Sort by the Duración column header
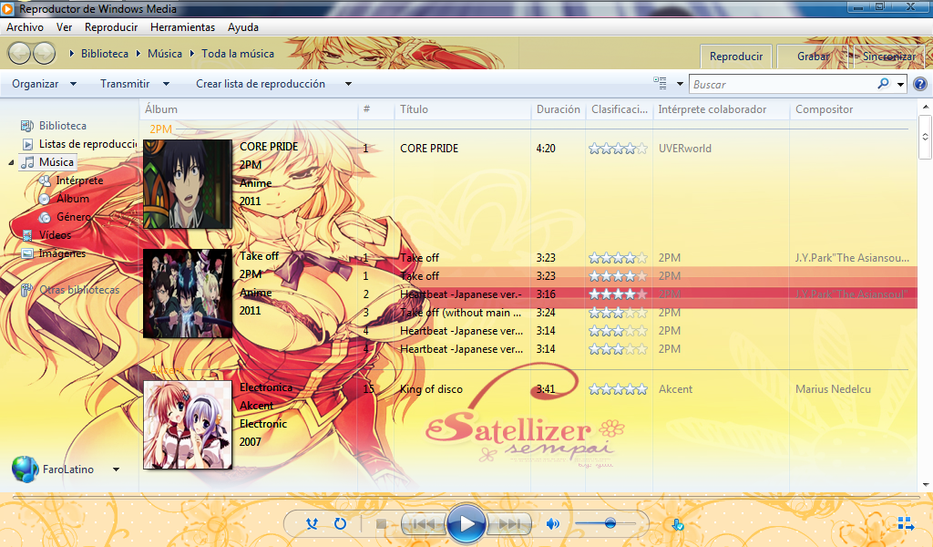The image size is (933, 547). click(x=558, y=108)
